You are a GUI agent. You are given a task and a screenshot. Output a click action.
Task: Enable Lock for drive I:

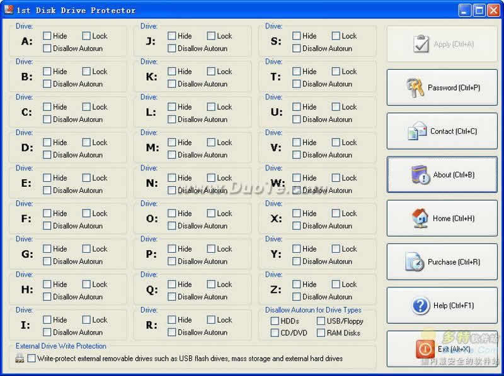coord(86,319)
